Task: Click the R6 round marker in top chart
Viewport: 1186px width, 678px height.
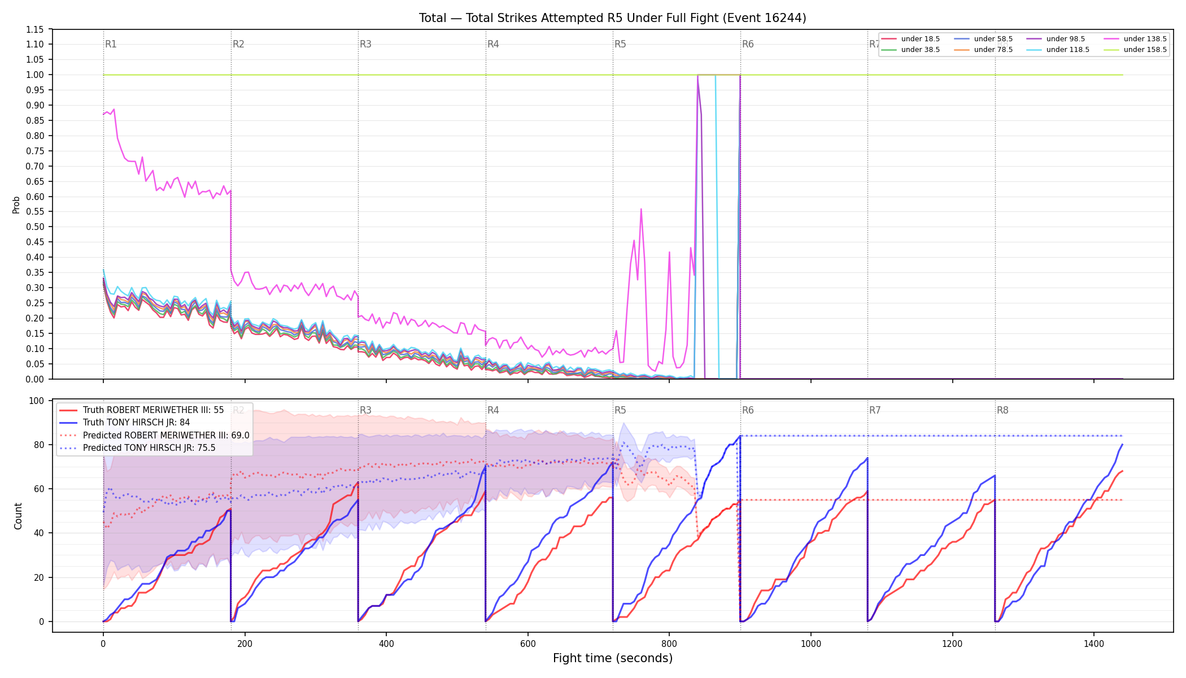Action: point(748,44)
